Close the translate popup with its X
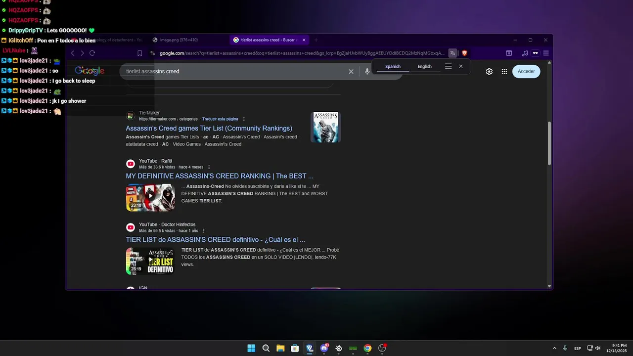 [461, 66]
